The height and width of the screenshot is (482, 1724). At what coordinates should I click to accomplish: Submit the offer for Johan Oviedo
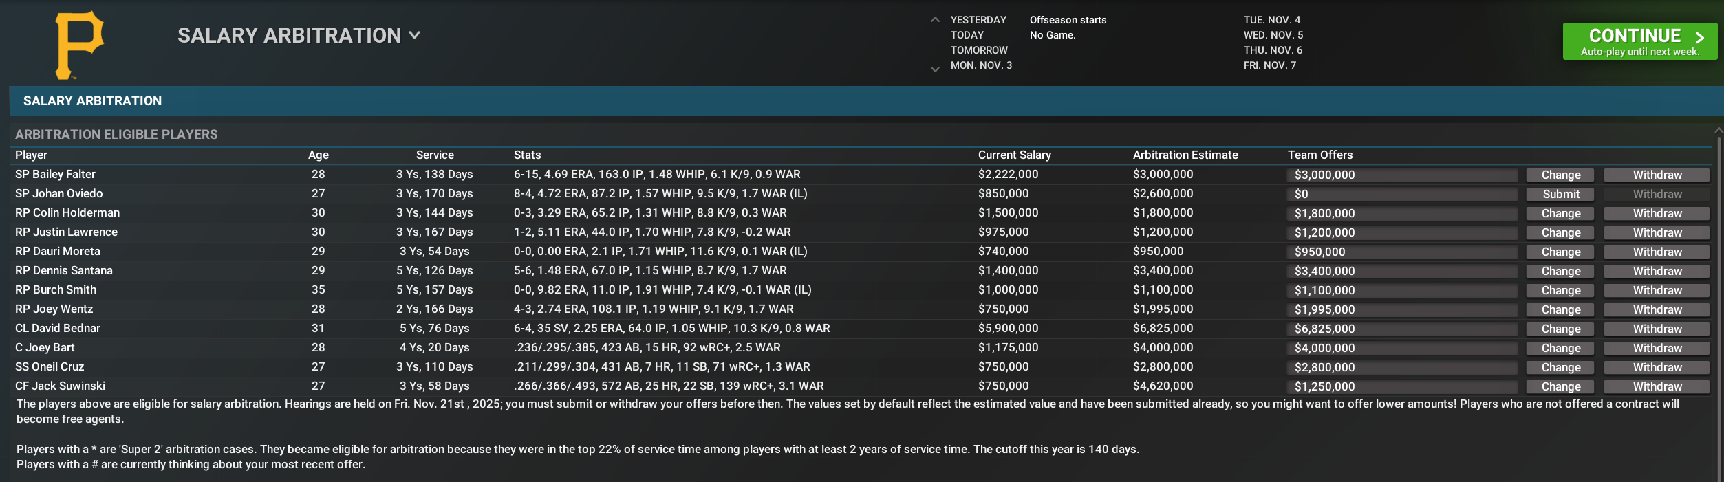pos(1560,195)
